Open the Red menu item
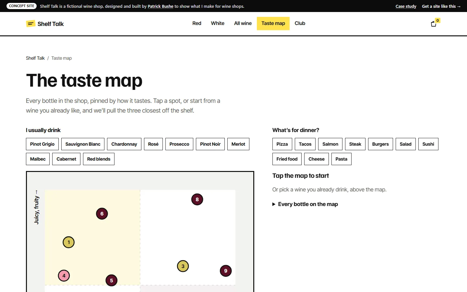This screenshot has width=467, height=292. coord(197,23)
